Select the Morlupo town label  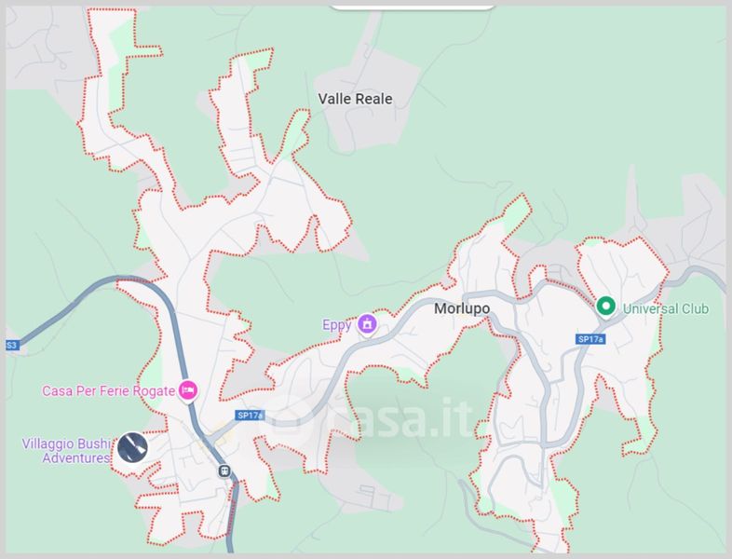tap(462, 308)
